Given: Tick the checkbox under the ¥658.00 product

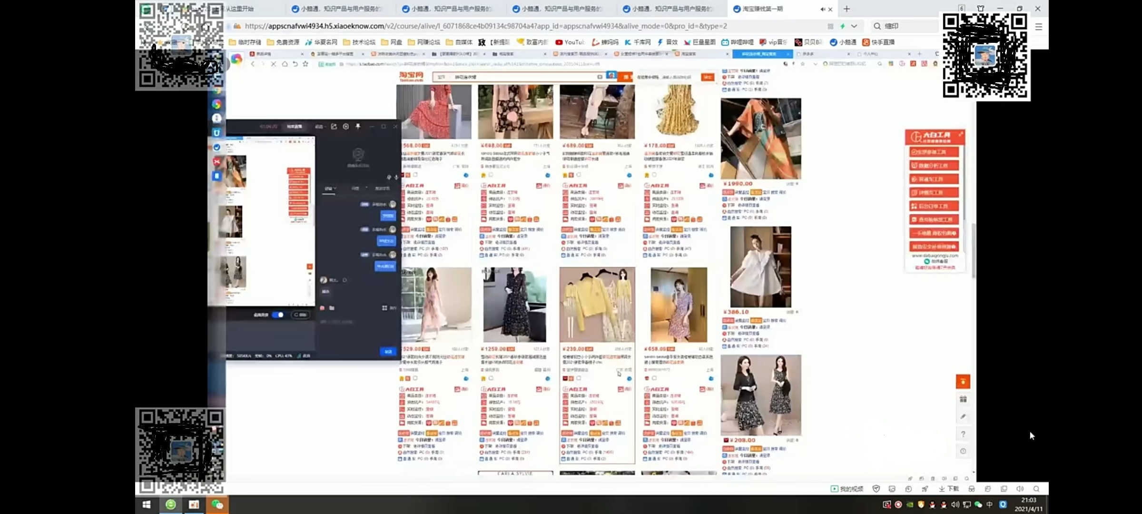Looking at the screenshot, I should [x=655, y=378].
